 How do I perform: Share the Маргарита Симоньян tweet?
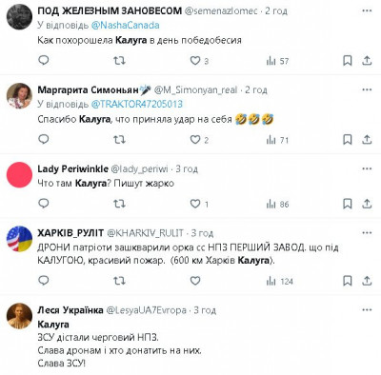[x=367, y=140]
